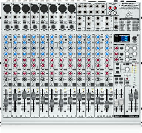Toggle the mute button for channel 4

tap(38, 84)
